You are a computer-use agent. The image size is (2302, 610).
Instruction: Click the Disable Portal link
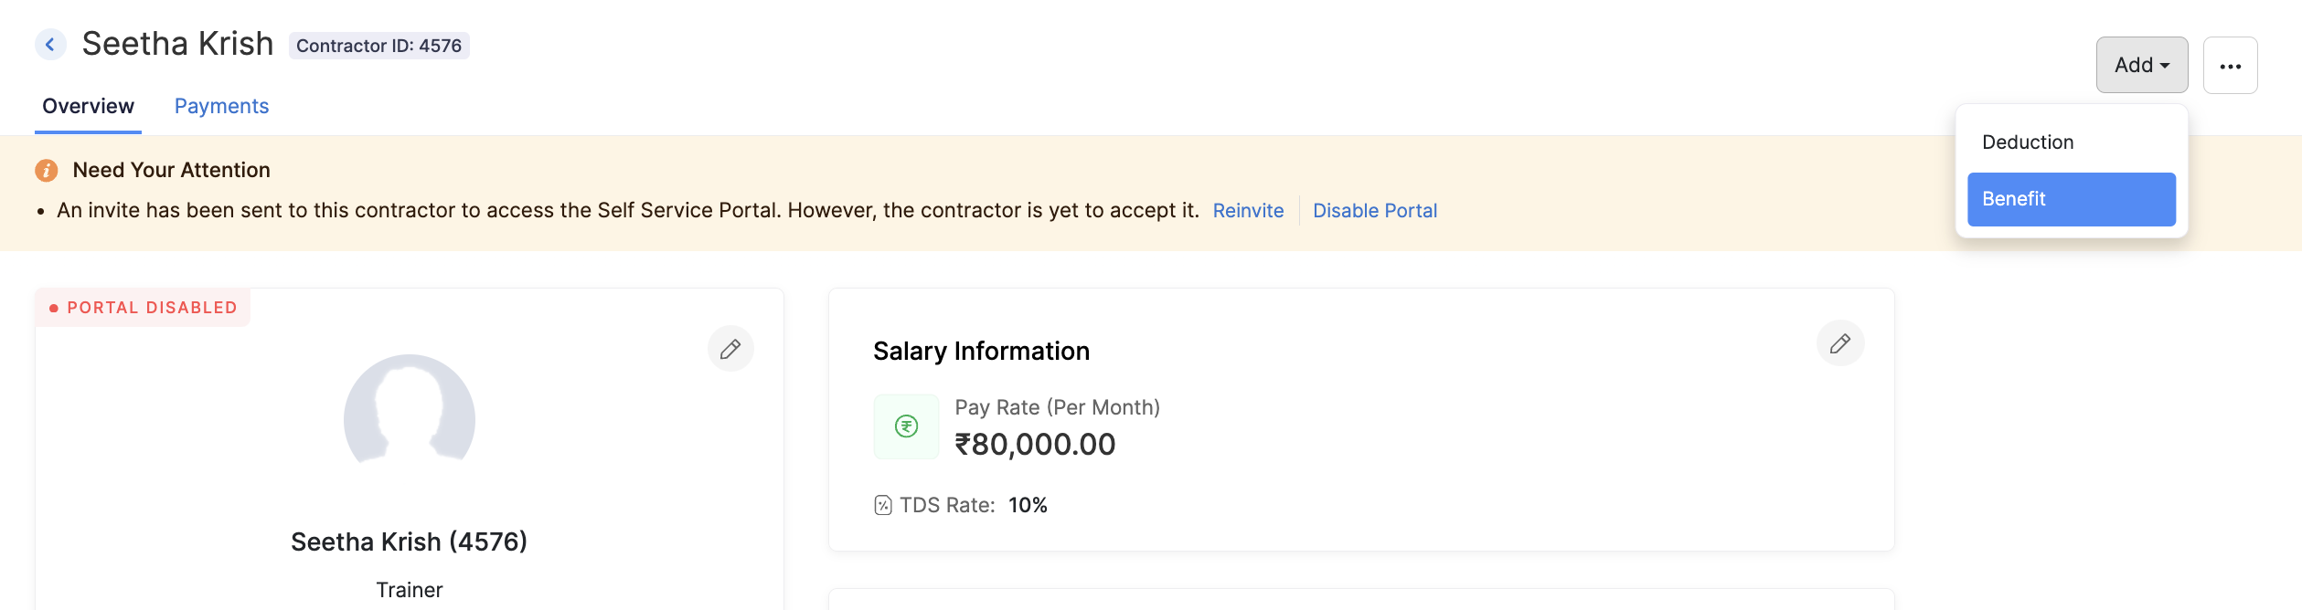pos(1374,211)
